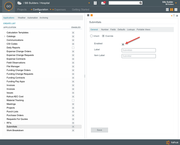
Task: Switch to the list layout icon
Action: click(167, 10)
